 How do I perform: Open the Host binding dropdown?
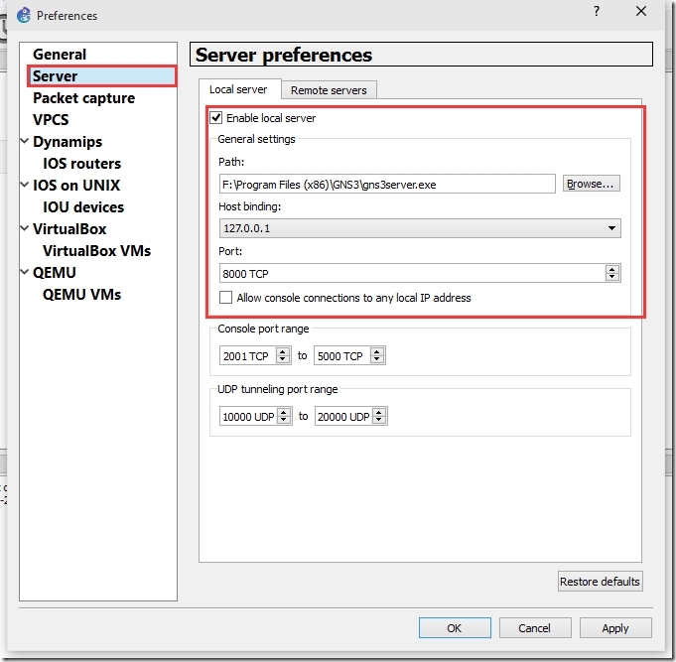tap(420, 228)
